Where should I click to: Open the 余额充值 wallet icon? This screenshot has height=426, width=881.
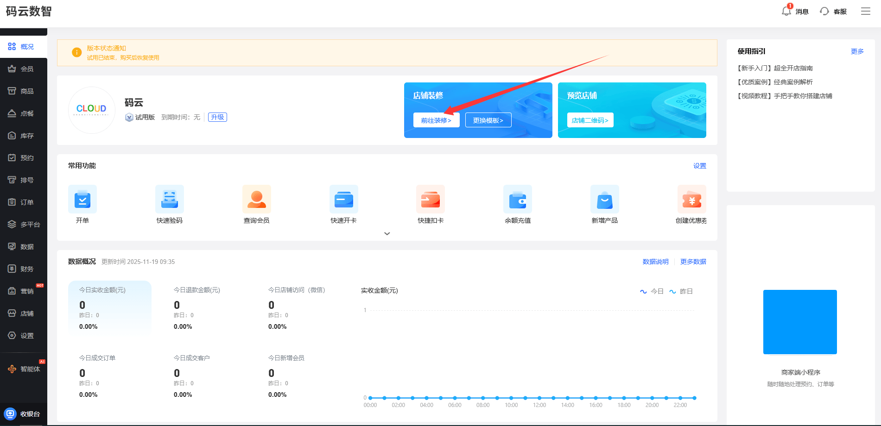tap(518, 199)
